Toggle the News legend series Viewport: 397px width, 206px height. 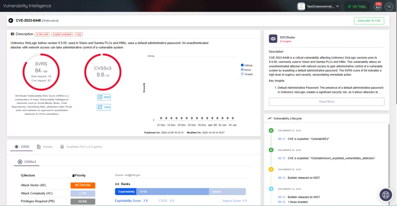click(x=246, y=70)
